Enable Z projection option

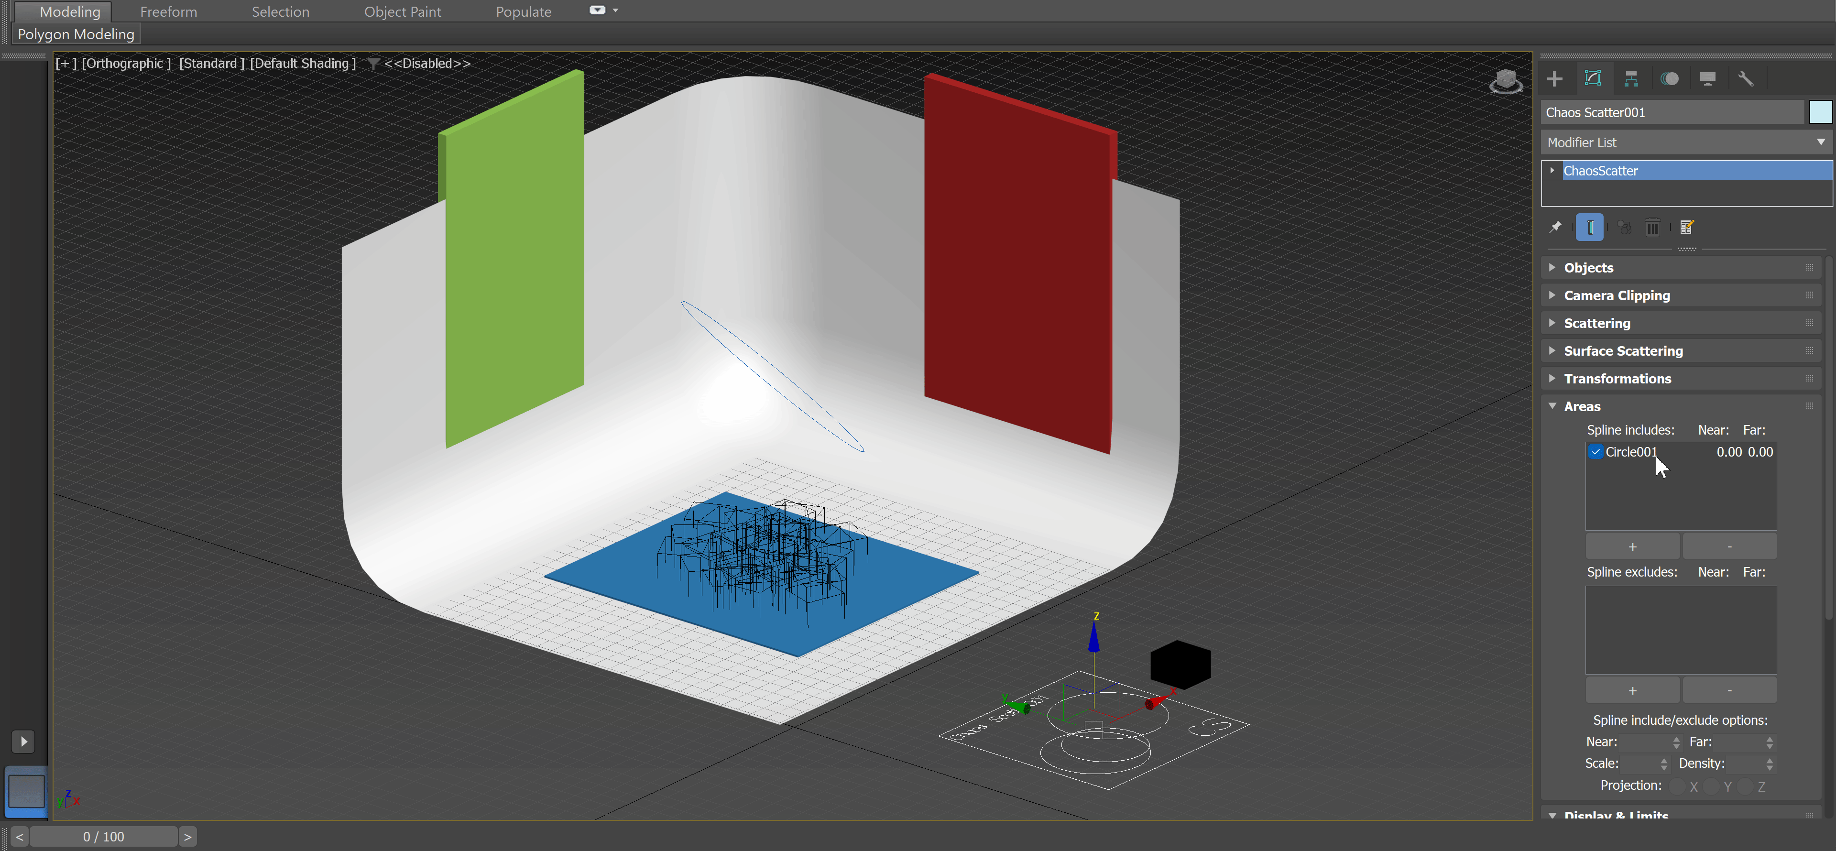click(x=1746, y=787)
